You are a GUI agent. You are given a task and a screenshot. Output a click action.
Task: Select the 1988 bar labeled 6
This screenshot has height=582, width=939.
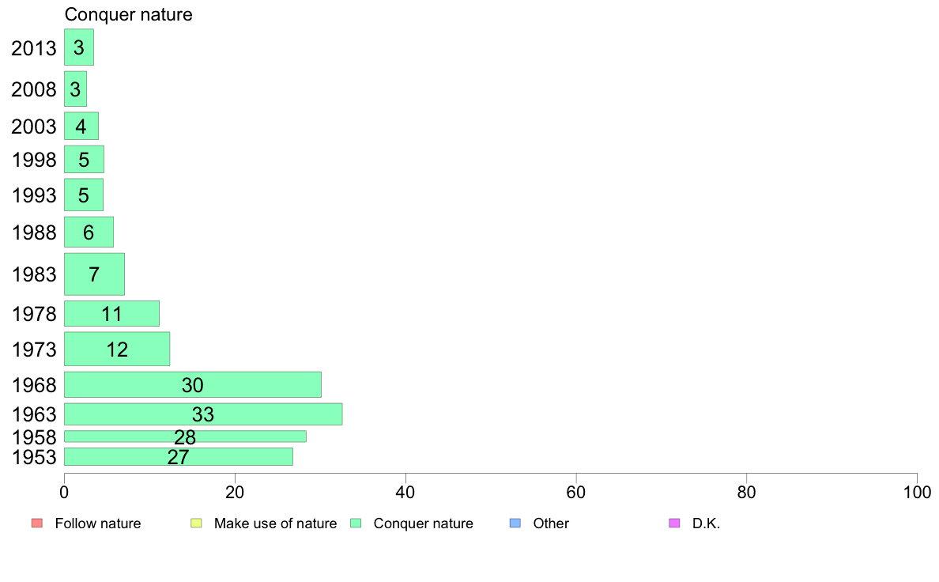89,232
